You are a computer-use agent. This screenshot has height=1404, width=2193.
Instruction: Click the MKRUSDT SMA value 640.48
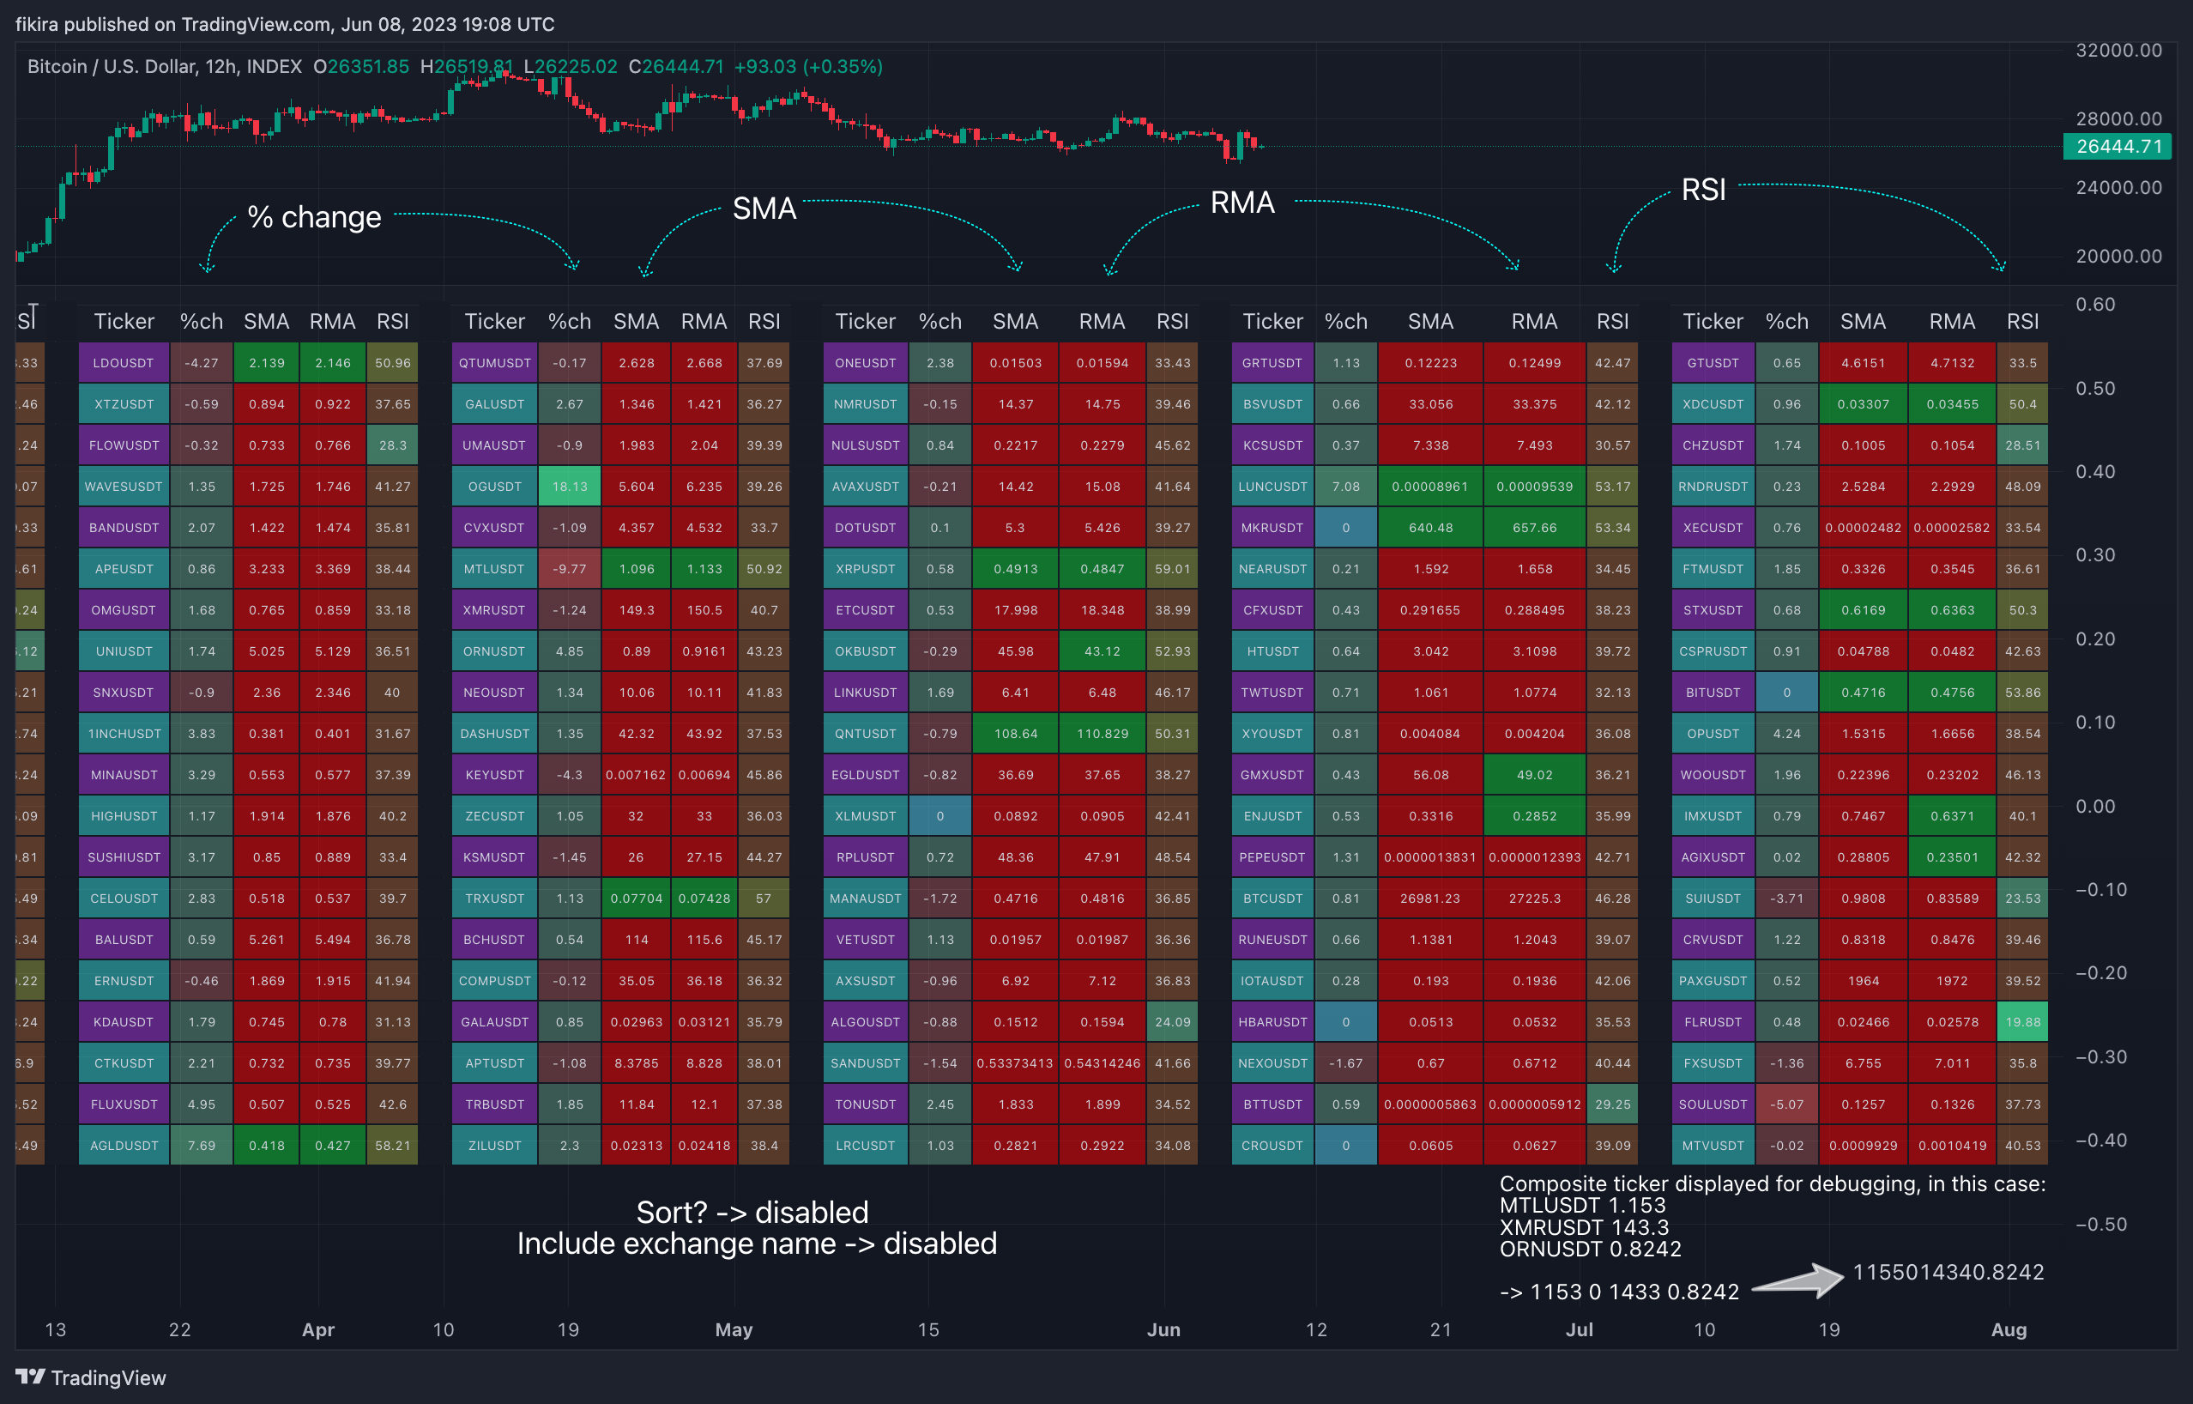point(1431,528)
